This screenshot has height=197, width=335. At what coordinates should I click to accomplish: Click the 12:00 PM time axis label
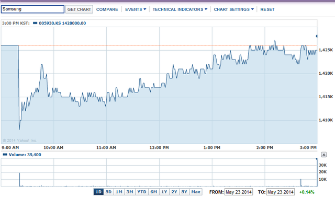click(159, 147)
